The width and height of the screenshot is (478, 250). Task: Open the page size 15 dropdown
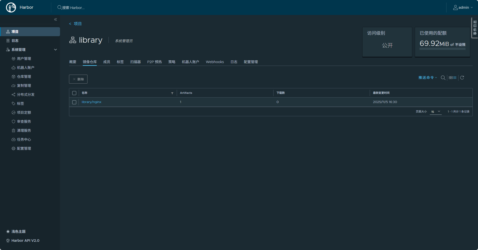click(436, 112)
